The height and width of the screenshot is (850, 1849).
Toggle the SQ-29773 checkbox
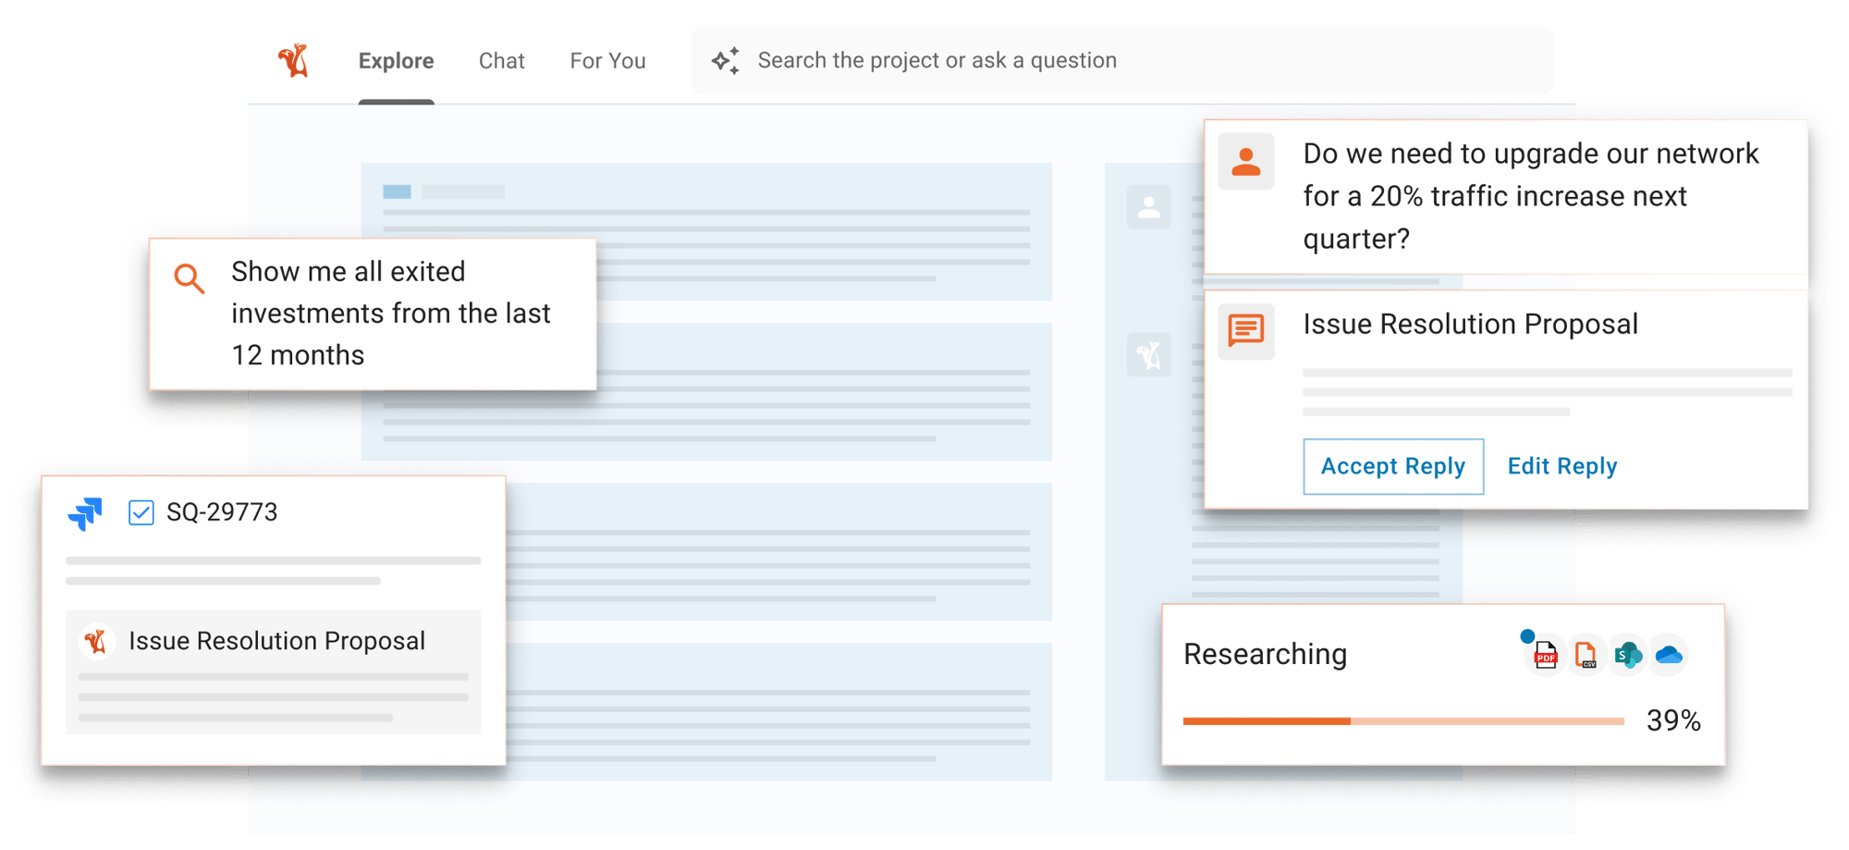click(141, 512)
